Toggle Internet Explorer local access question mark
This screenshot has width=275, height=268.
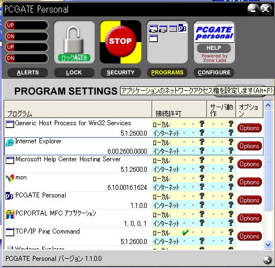click(202, 142)
